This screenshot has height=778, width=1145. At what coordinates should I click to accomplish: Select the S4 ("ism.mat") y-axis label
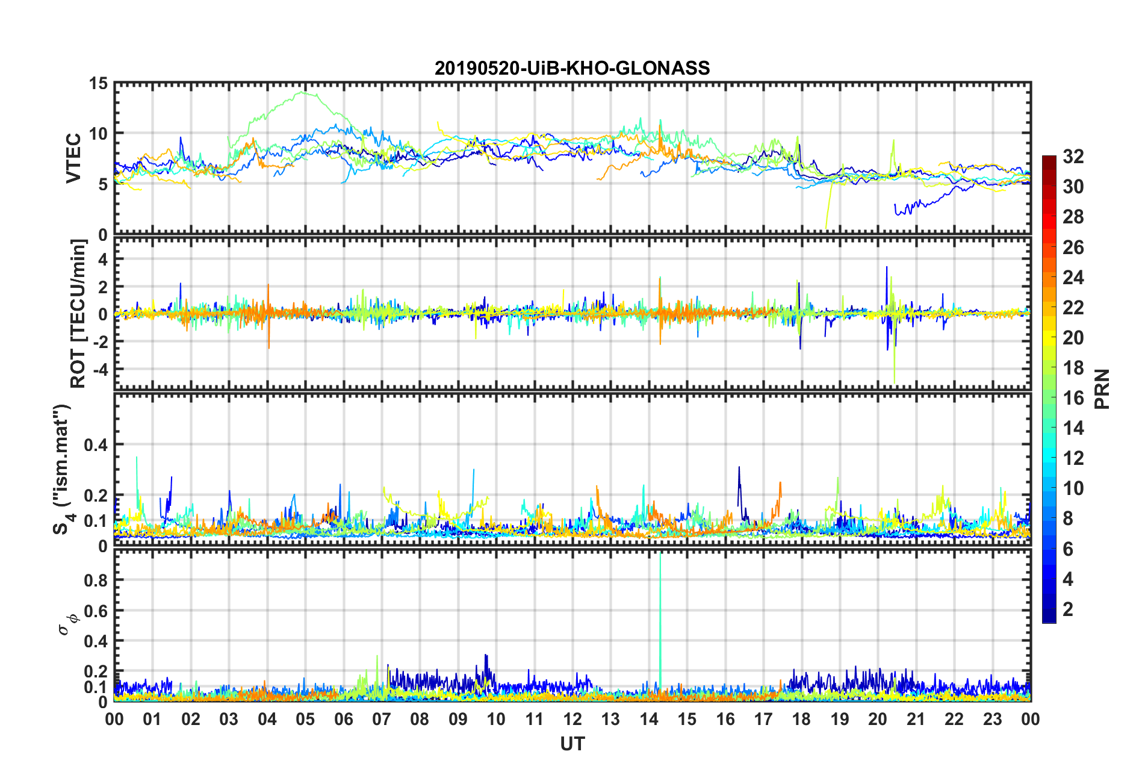pyautogui.click(x=63, y=470)
